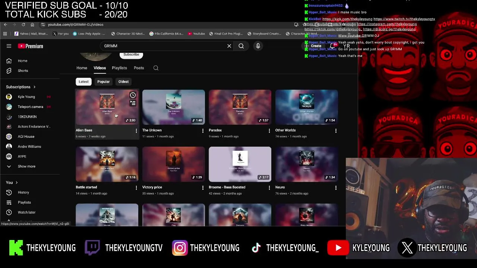
Task: Click Add to queue icon on Alien Bass thumbnail
Action: tap(133, 103)
